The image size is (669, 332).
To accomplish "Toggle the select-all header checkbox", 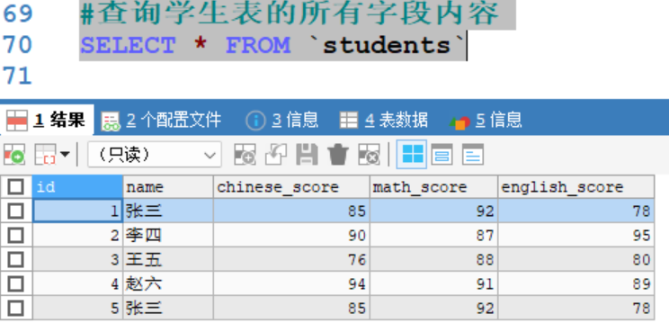I will (16, 187).
